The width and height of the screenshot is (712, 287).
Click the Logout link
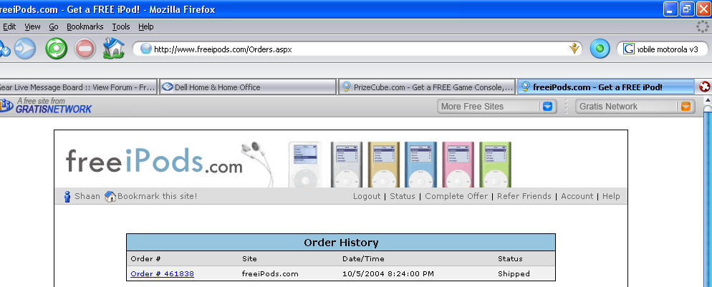click(x=367, y=196)
